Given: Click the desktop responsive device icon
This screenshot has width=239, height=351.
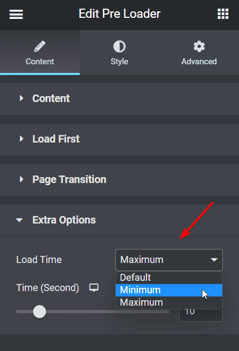Looking at the screenshot, I should click(x=94, y=288).
